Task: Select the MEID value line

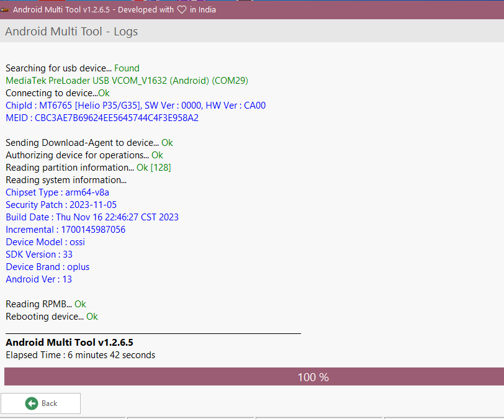Action: tap(102, 118)
